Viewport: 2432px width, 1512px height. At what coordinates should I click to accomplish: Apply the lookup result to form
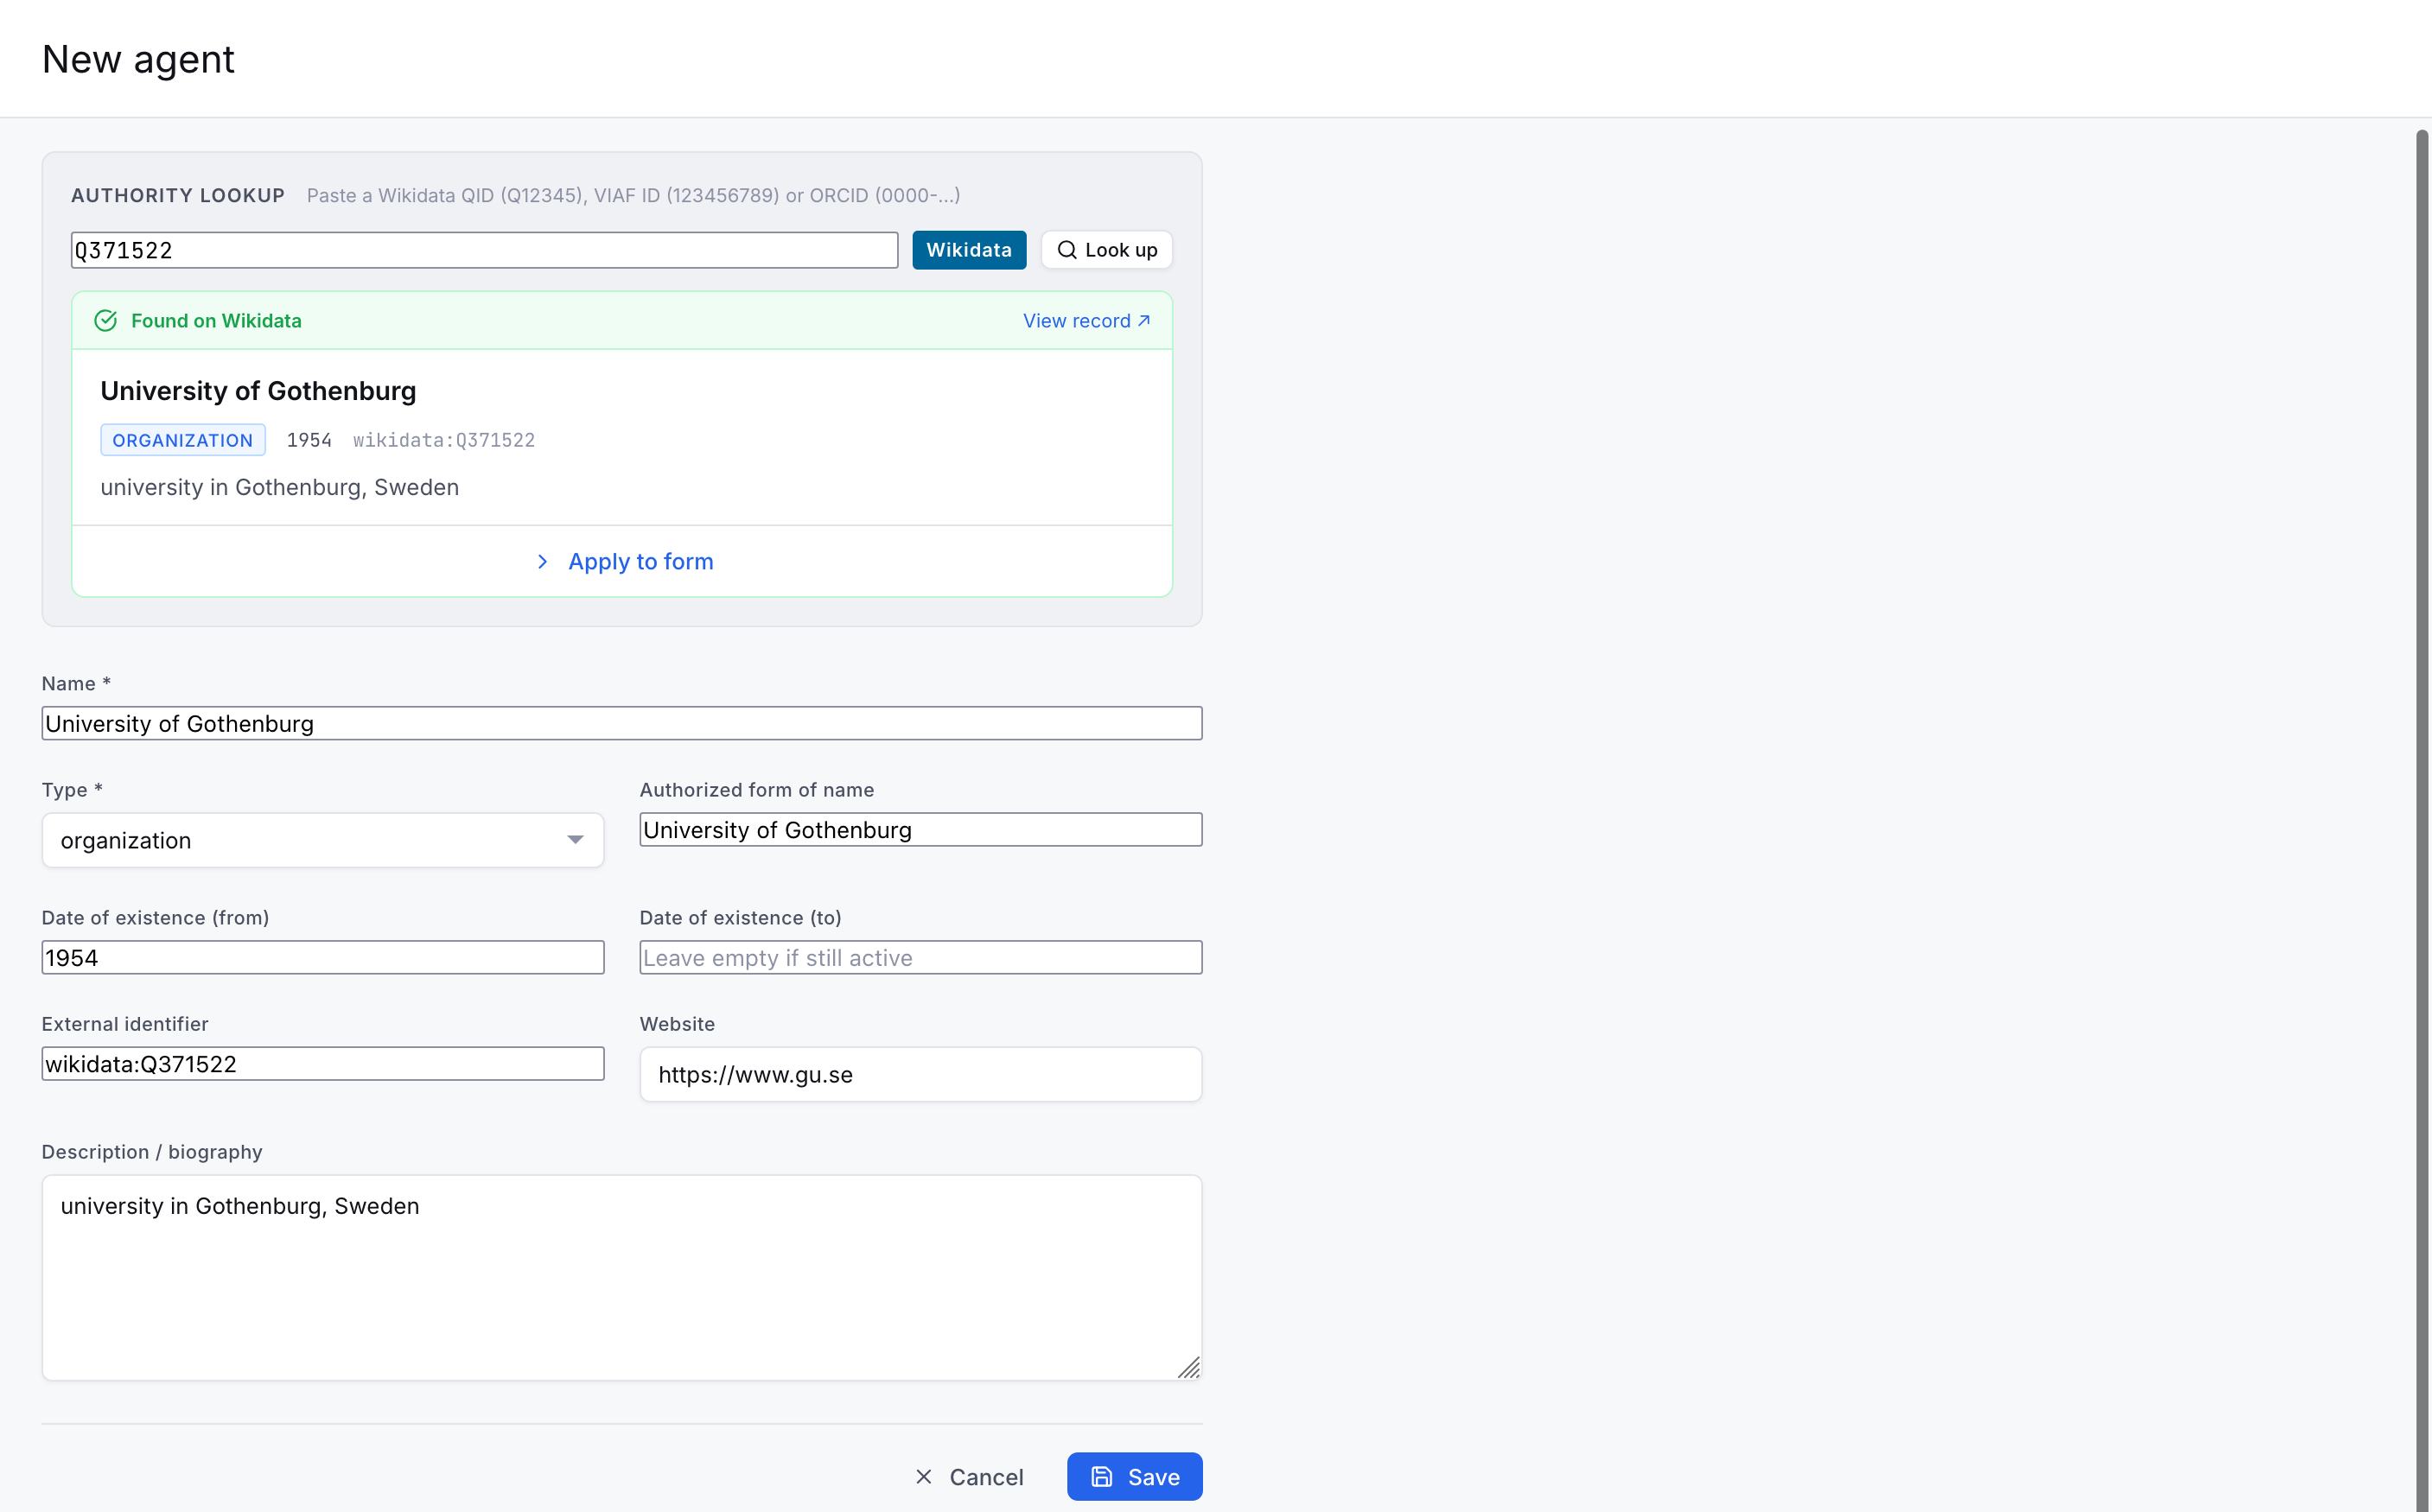(x=622, y=562)
